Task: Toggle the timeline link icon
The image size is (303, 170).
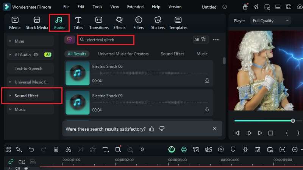Action: (x=11, y=162)
